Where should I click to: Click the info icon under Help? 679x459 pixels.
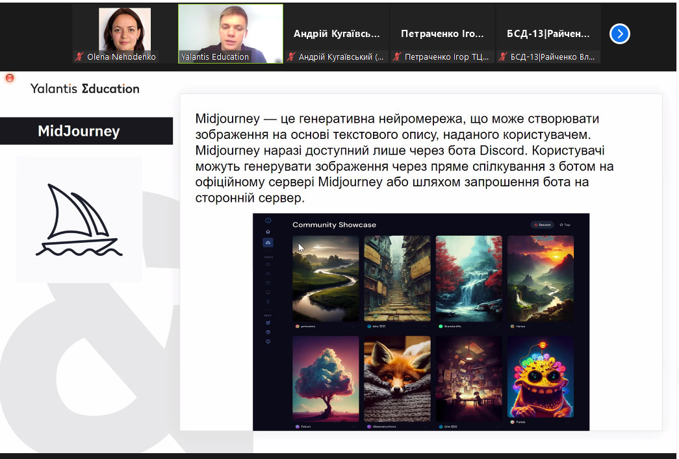click(268, 341)
